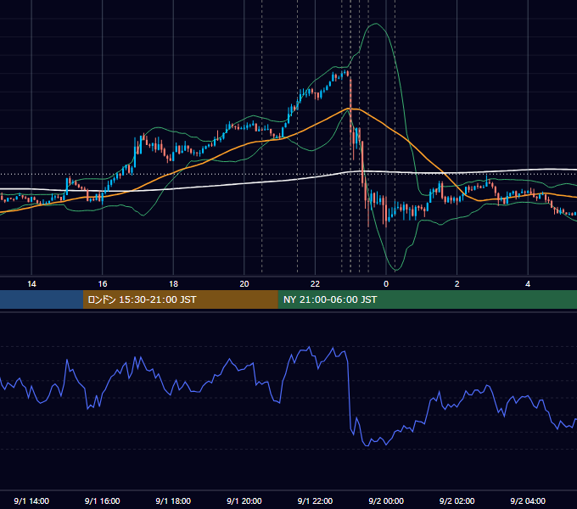Image resolution: width=577 pixels, height=509 pixels.
Task: Click the 0 hour axis label
Action: [x=386, y=284]
